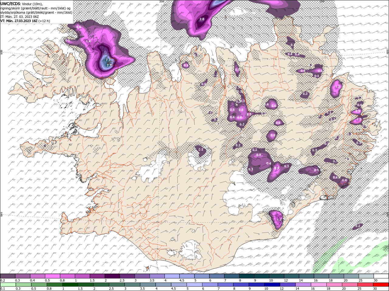The image size is (389, 291).
Task: Click the '25' label under the upper snow legend
Action: tap(360, 280)
